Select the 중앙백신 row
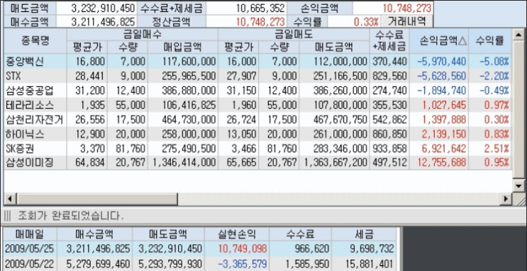This screenshot has height=271, width=527. (x=257, y=62)
